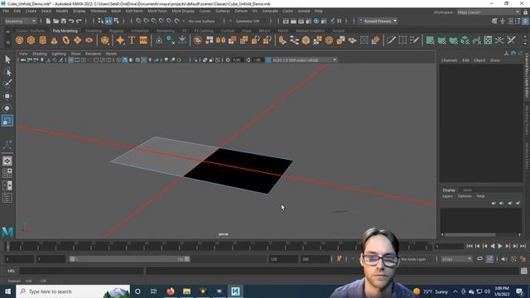Select the Rotate tool
530x298 pixels.
coord(7,108)
